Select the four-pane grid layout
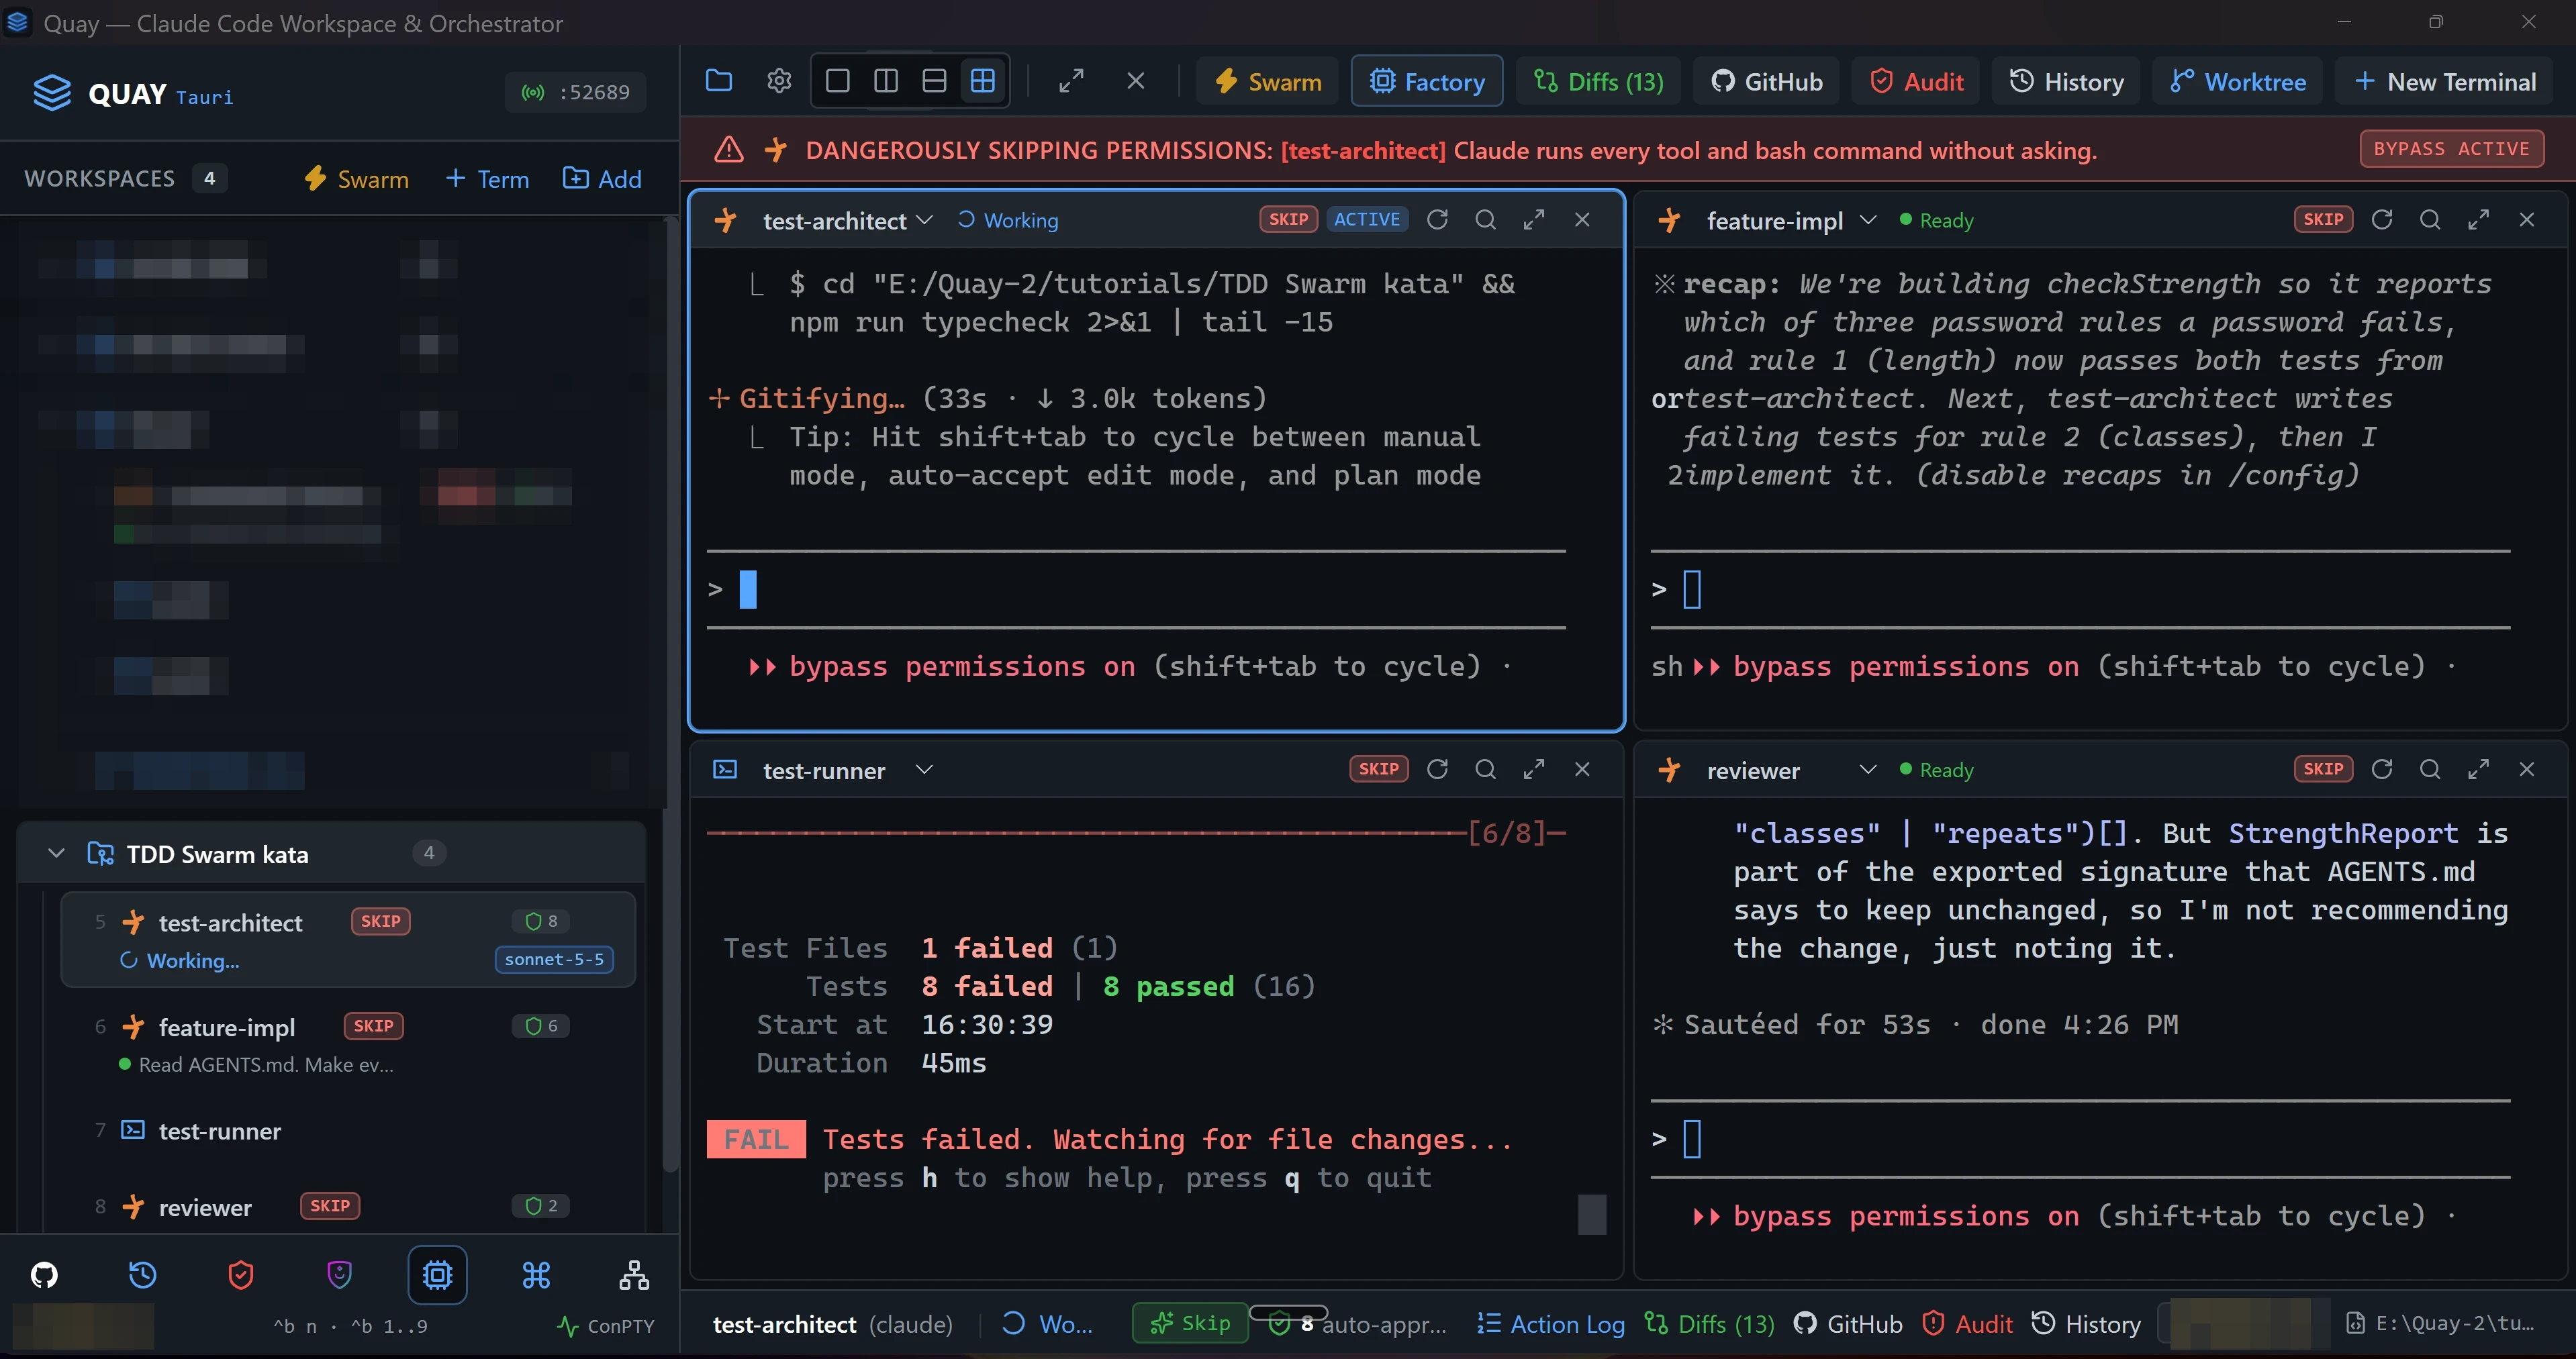 (983, 81)
